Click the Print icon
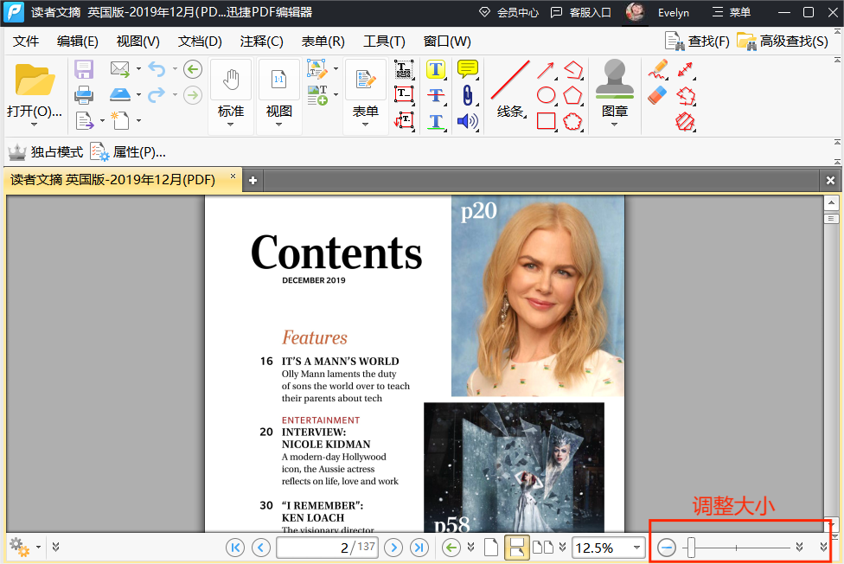844x564 pixels. tap(84, 95)
